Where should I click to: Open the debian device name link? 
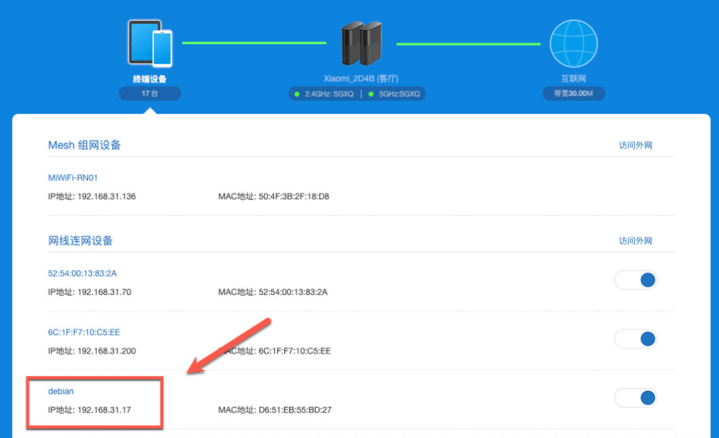point(60,391)
